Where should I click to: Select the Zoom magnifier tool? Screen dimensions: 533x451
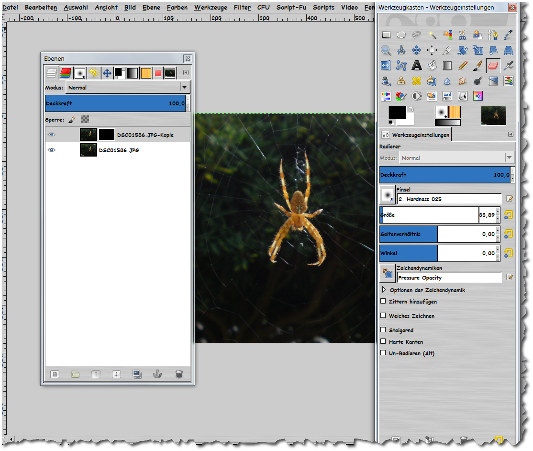click(386, 50)
